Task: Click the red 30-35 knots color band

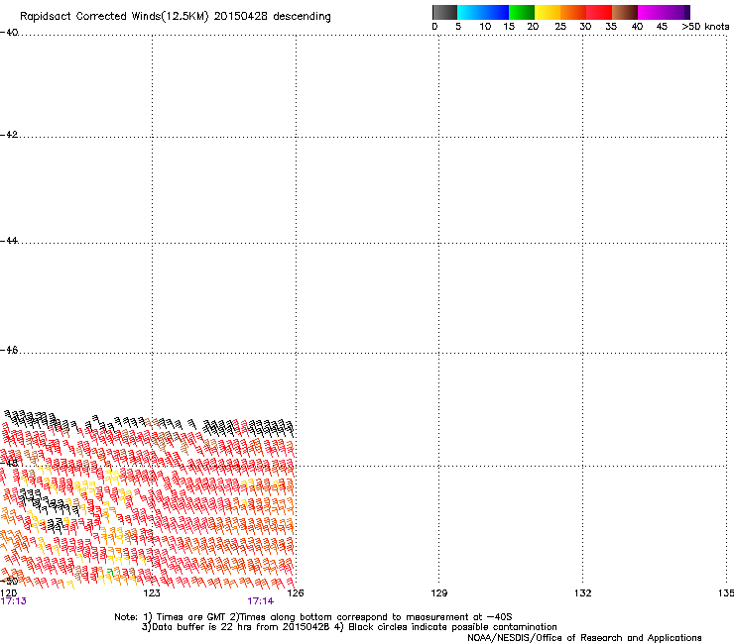Action: (x=599, y=12)
